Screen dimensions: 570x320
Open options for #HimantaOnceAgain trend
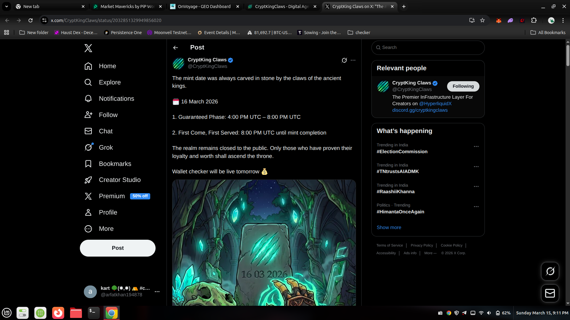pos(476,207)
